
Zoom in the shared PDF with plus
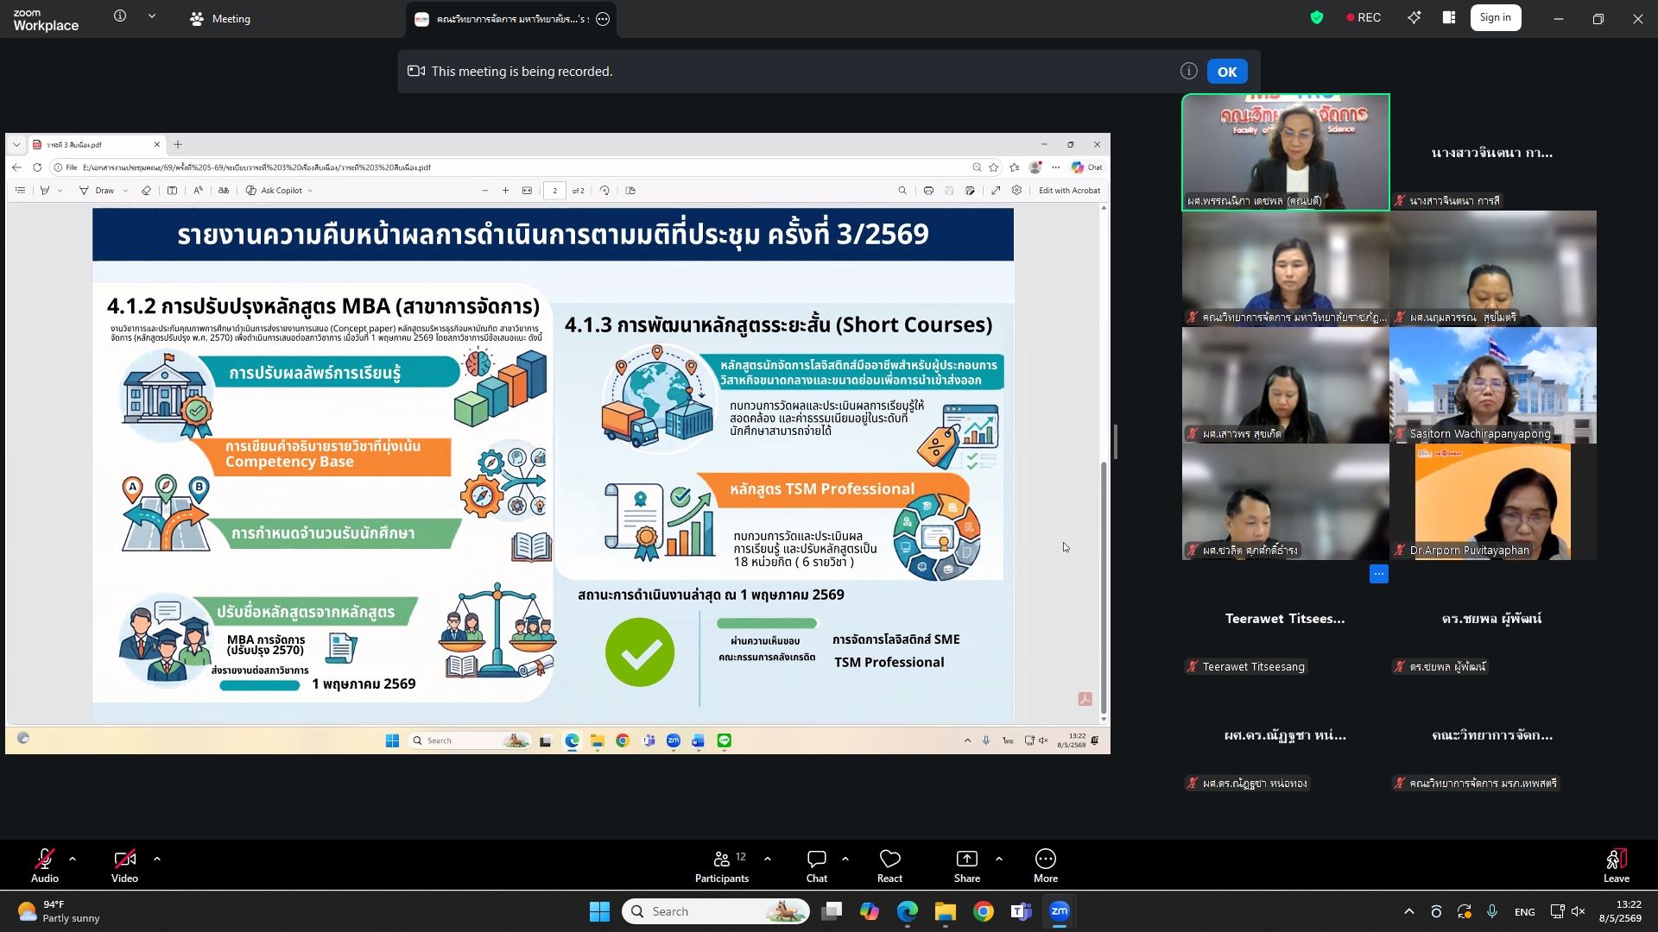(506, 191)
